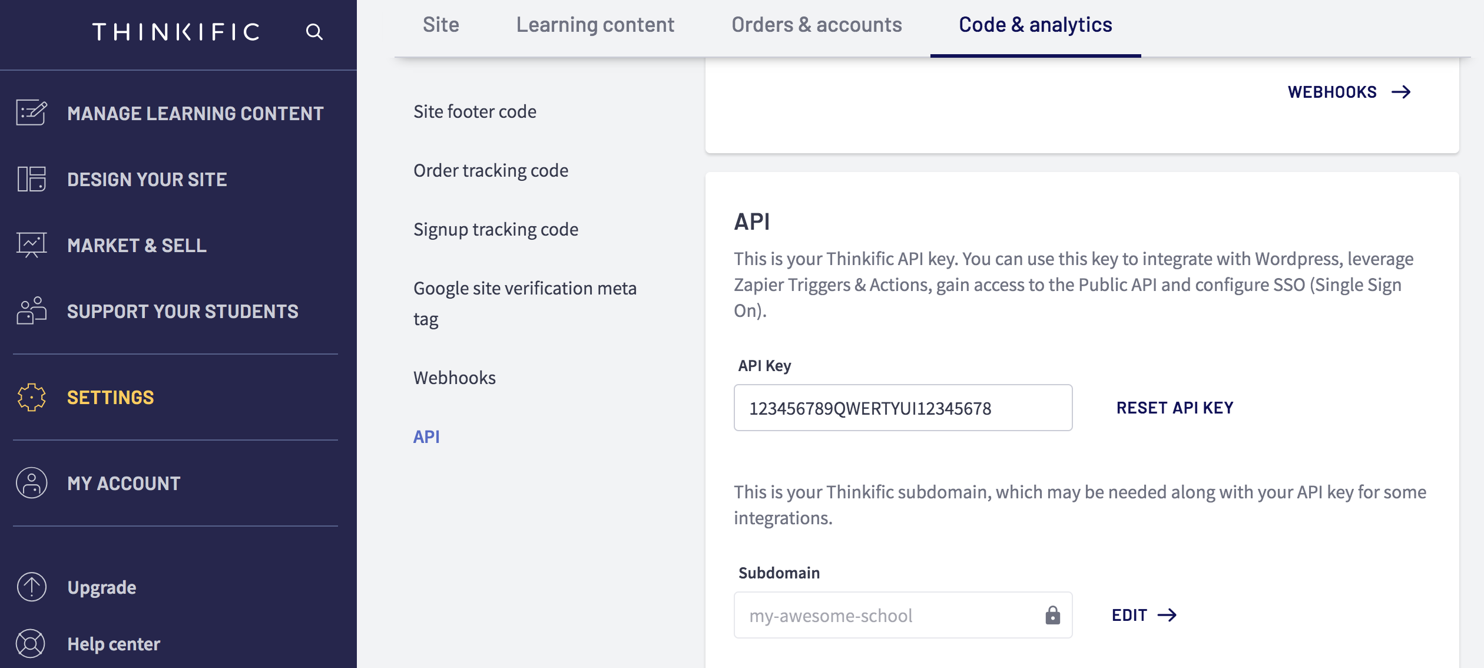Select Site footer code in sidebar
Screen dimensions: 1484x668
pos(475,111)
